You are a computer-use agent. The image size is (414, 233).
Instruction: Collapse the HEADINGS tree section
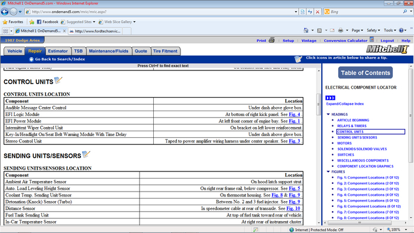(328, 114)
